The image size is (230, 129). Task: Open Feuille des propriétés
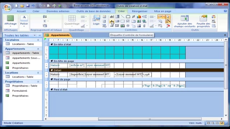203,21
